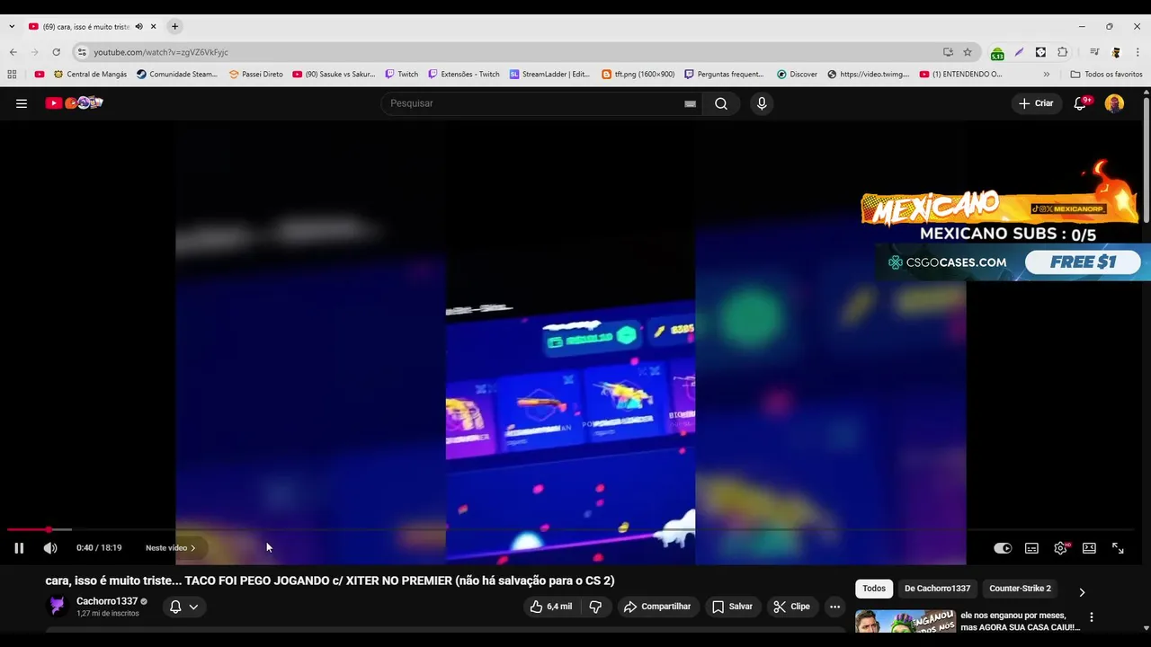
Task: Go back in browser history
Action: click(x=13, y=52)
